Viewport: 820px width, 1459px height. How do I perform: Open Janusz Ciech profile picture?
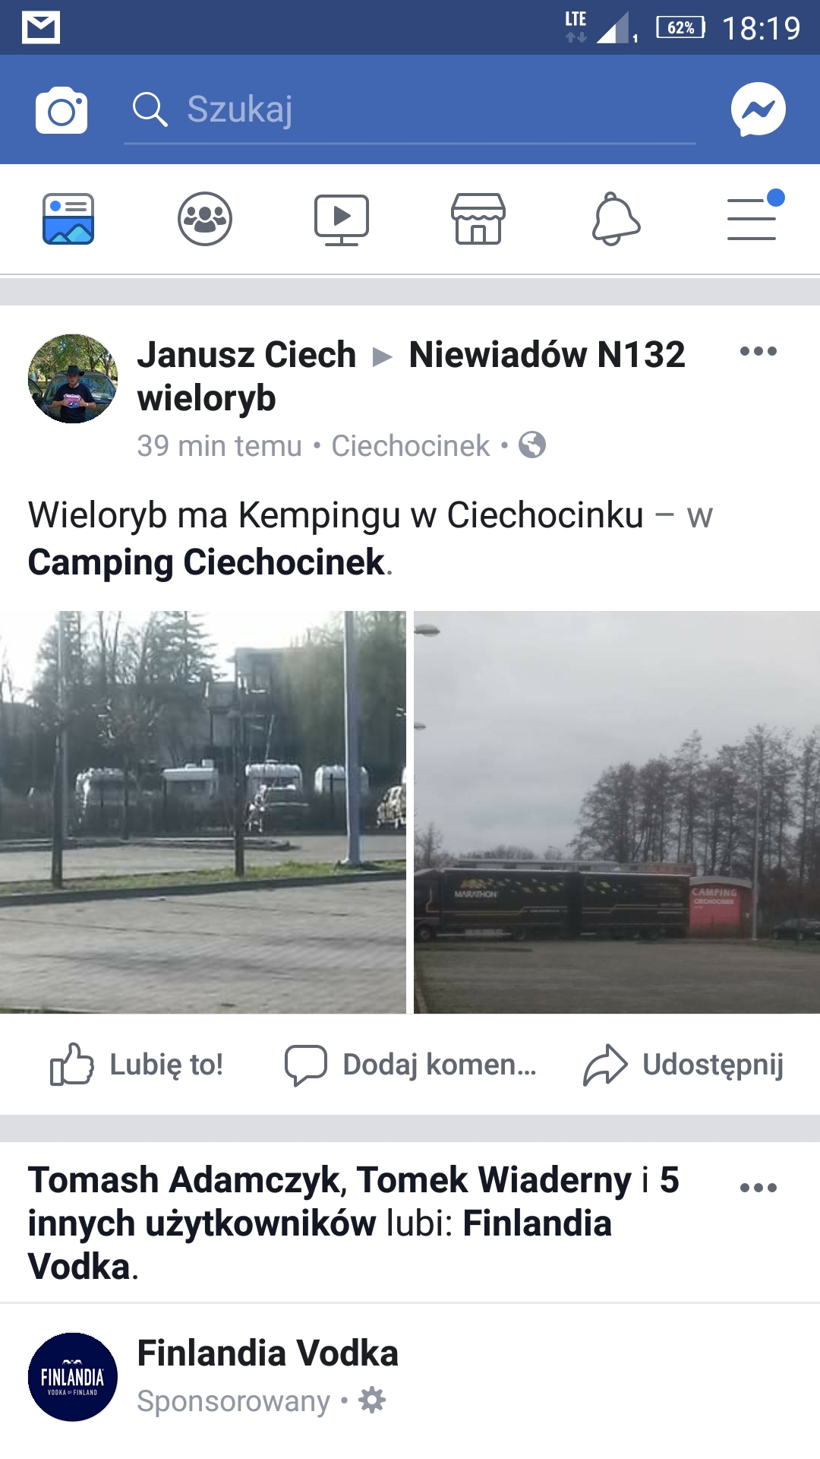(x=73, y=378)
